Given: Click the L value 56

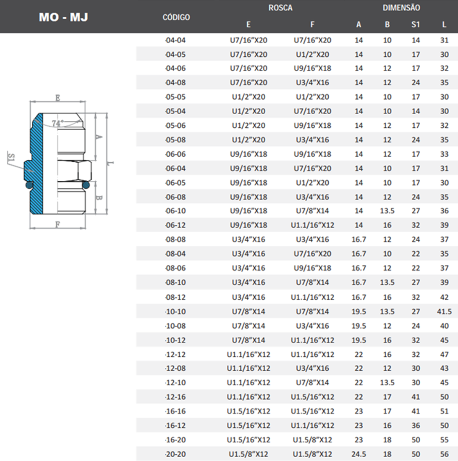Looking at the screenshot, I should 444,454.
